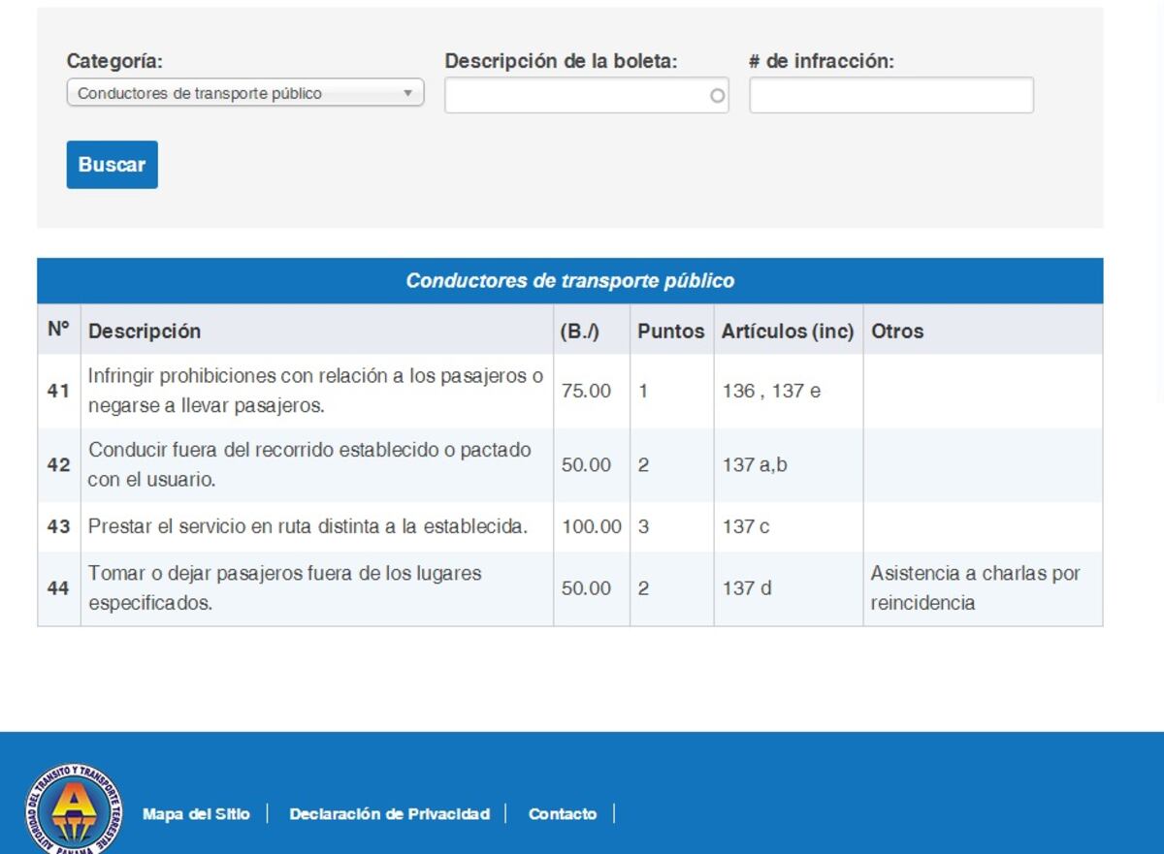This screenshot has height=854, width=1164.
Task: Click the circle icon in the Descripción field
Action: click(717, 96)
